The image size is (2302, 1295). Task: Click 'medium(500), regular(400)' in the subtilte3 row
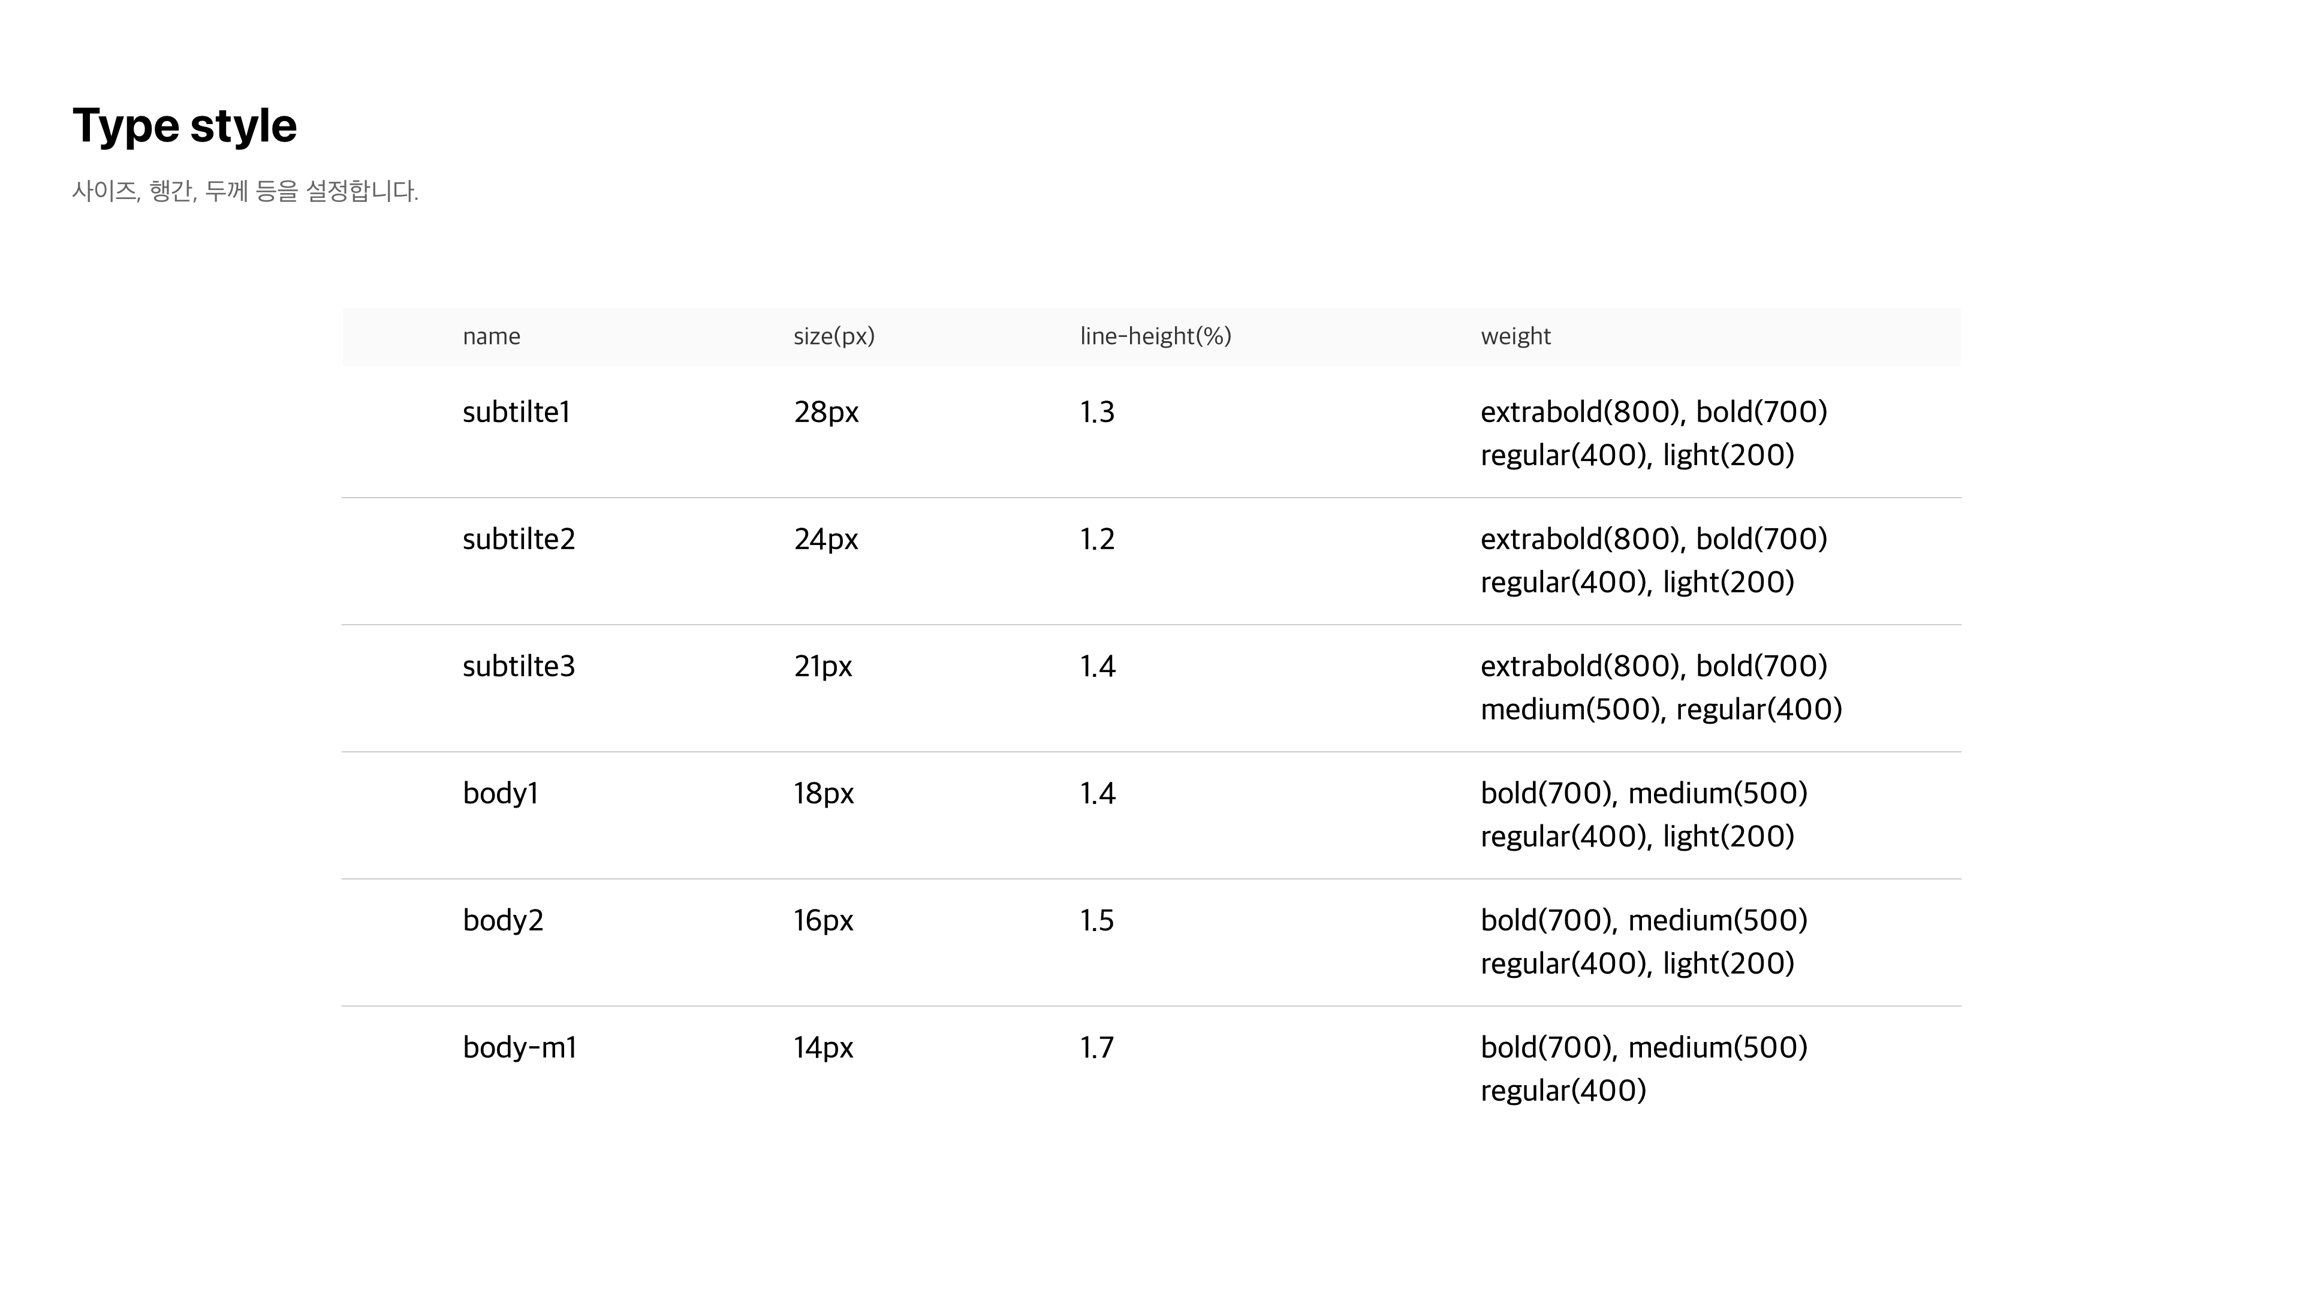tap(1661, 710)
